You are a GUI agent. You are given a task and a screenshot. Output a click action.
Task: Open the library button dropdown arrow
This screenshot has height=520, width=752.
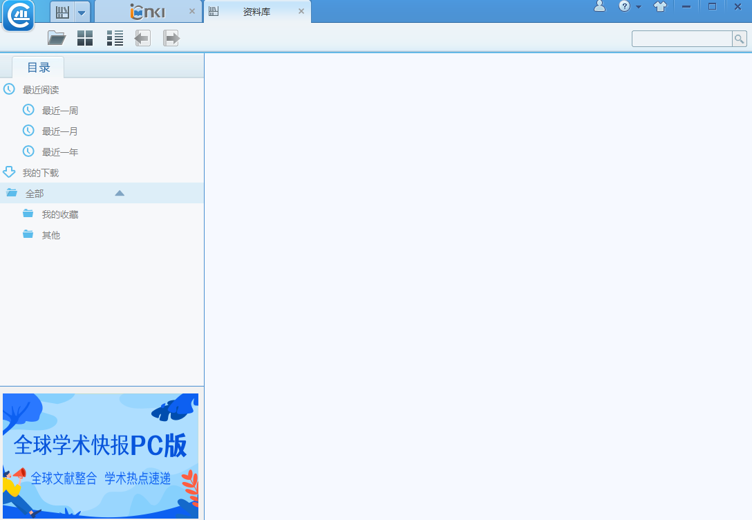pos(82,13)
